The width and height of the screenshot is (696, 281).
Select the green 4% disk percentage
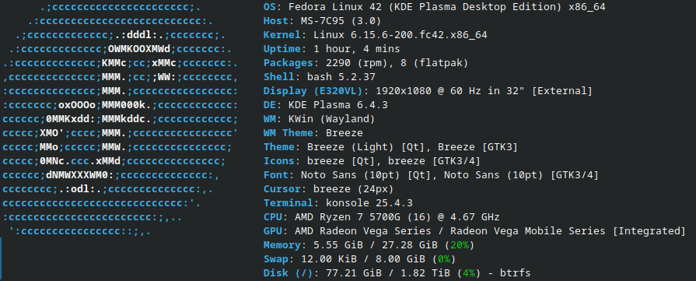click(469, 273)
